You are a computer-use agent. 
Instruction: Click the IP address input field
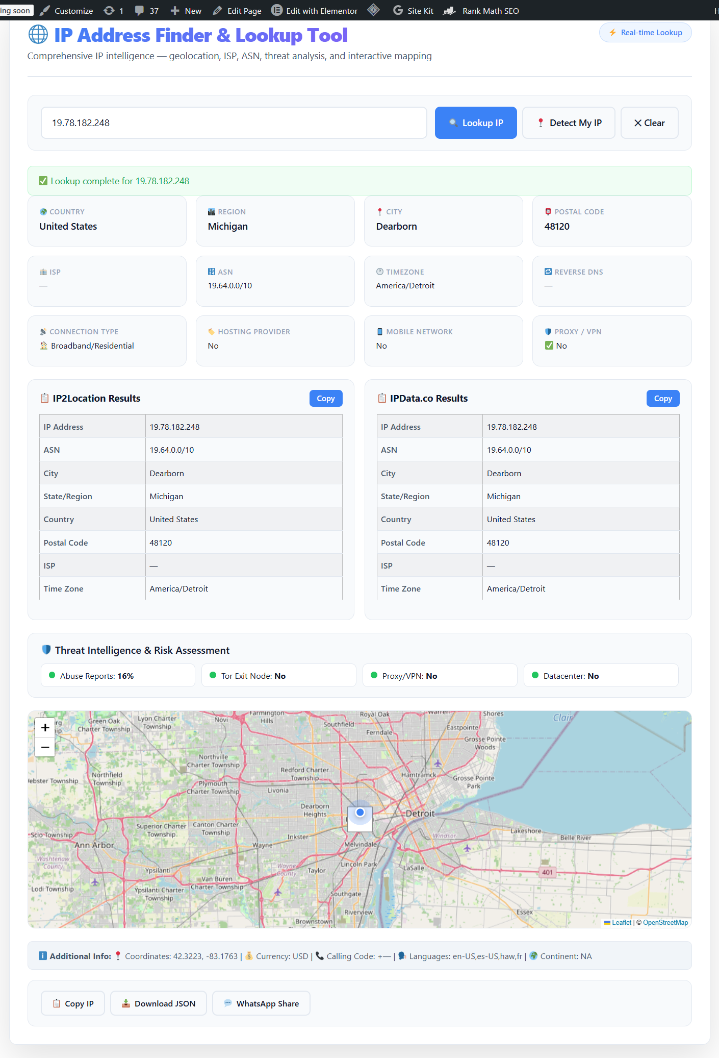234,123
